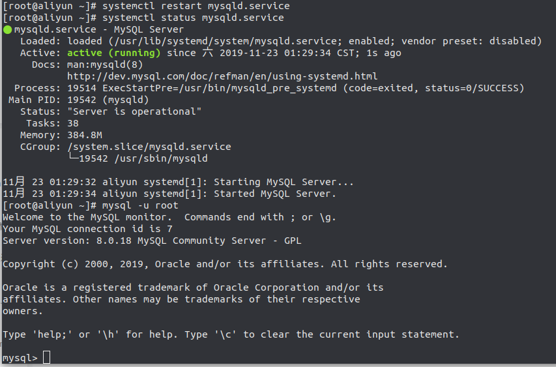556x367 pixels.
Task: Click the "systemctl restart mysqld.service" command line
Action: (x=146, y=6)
